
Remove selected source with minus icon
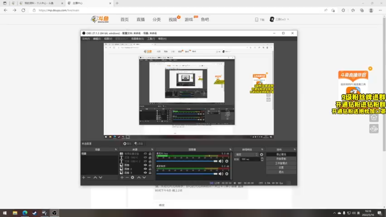[x=127, y=177]
